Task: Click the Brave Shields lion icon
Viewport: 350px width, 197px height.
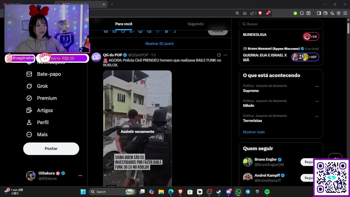Action: 260,13
